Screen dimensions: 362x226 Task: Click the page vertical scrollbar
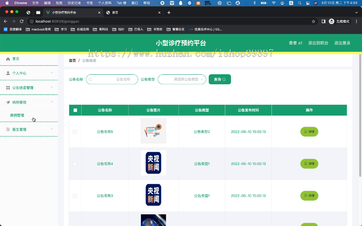pyautogui.click(x=360, y=115)
